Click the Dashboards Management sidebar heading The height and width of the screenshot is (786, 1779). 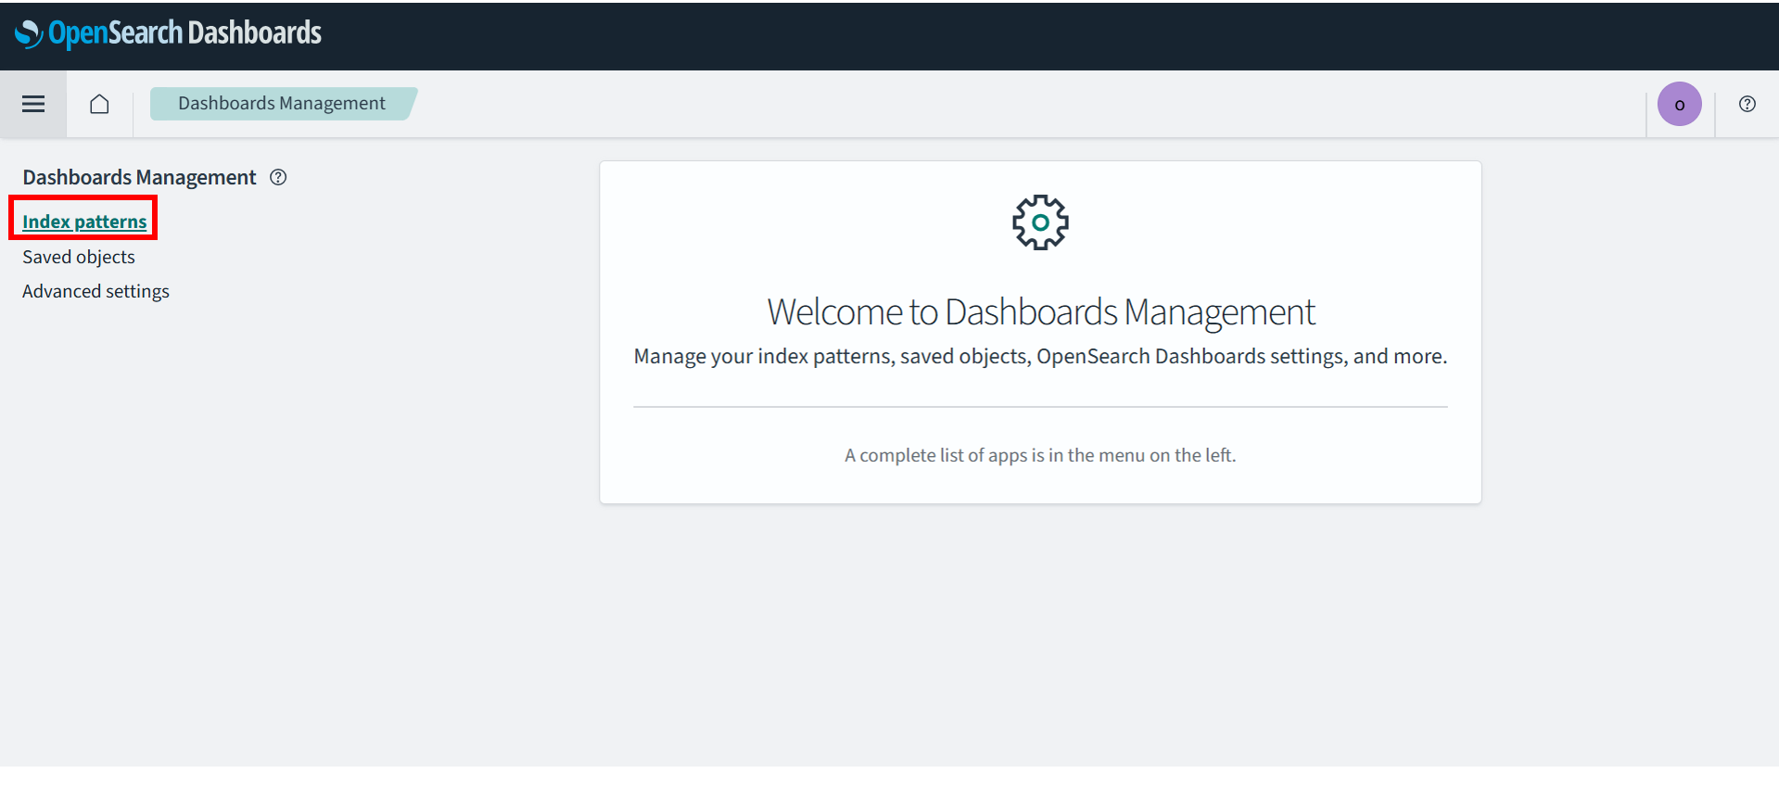coord(139,177)
